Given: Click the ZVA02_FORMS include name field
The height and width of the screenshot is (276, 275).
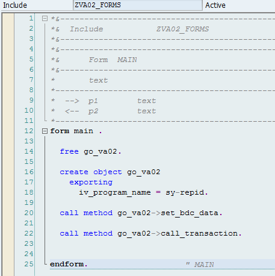Looking at the screenshot, I should [x=138, y=5].
